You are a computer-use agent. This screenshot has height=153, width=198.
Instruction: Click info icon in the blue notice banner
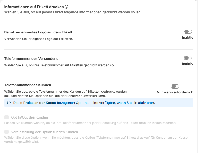click(x=9, y=103)
